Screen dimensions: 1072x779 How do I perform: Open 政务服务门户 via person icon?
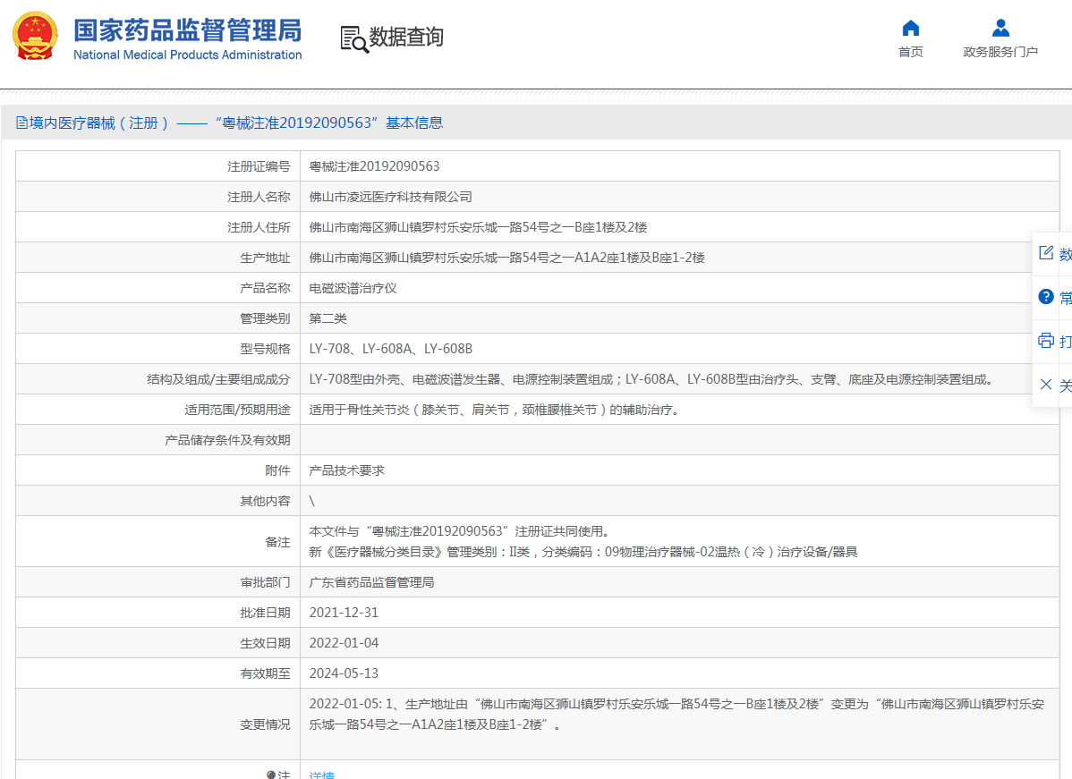point(1000,28)
